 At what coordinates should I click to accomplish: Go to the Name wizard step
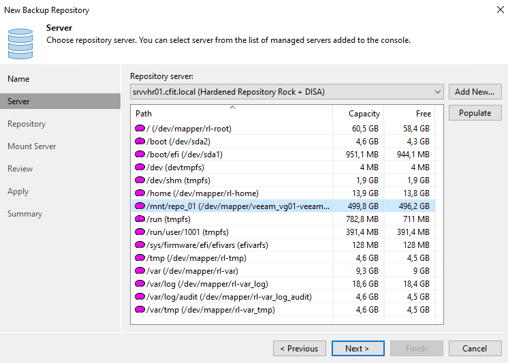[18, 79]
